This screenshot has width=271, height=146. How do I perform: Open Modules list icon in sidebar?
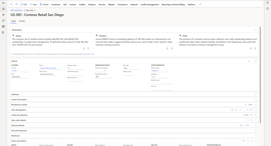coord(3,32)
